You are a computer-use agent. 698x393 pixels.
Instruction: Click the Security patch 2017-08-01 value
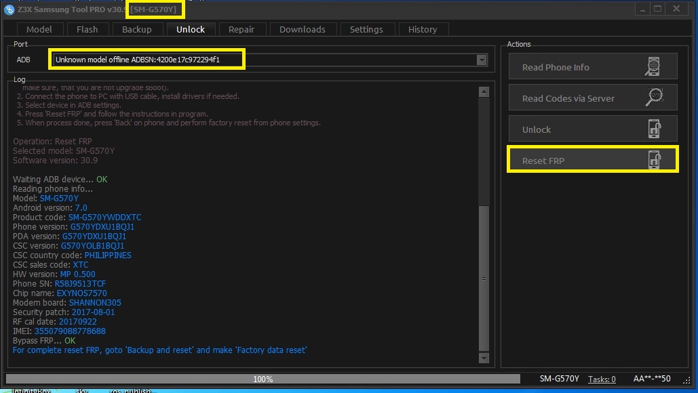click(93, 312)
